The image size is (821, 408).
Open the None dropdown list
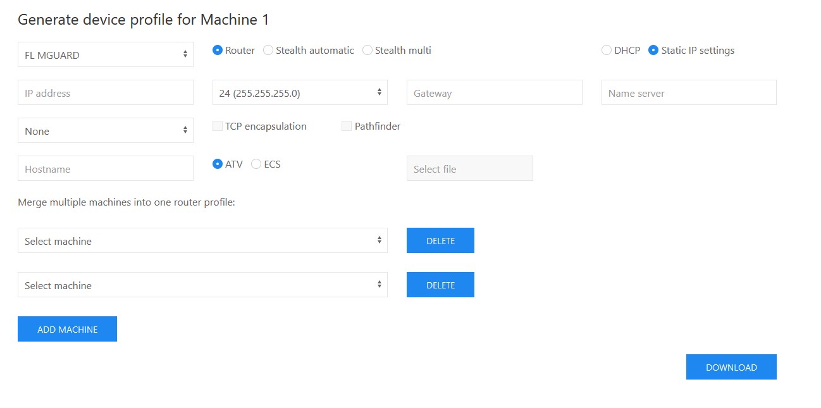point(105,131)
